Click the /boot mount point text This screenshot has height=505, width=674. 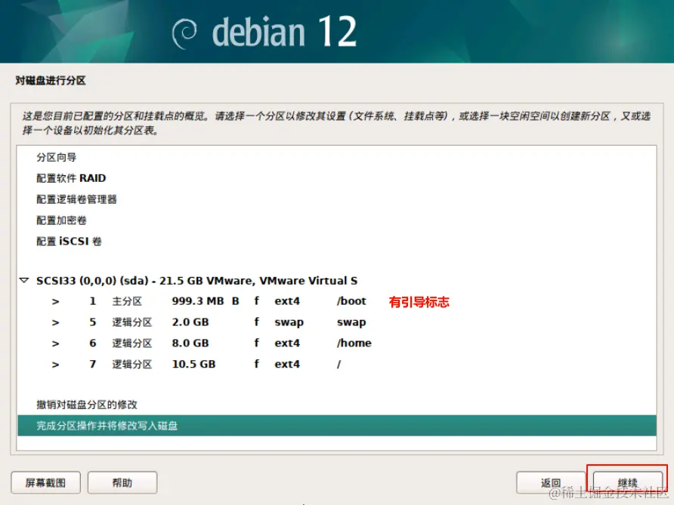coord(351,301)
